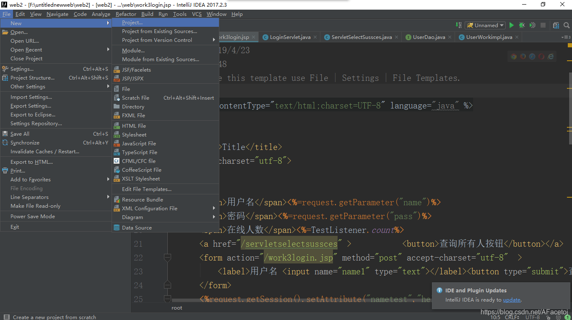Start debugging with the bug icon
The width and height of the screenshot is (572, 320).
522,26
